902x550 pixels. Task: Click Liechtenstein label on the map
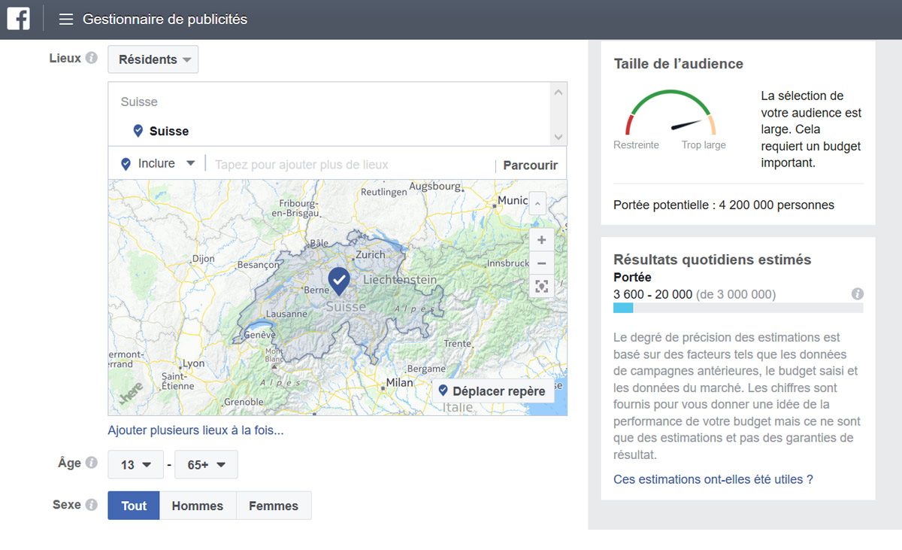pos(400,279)
